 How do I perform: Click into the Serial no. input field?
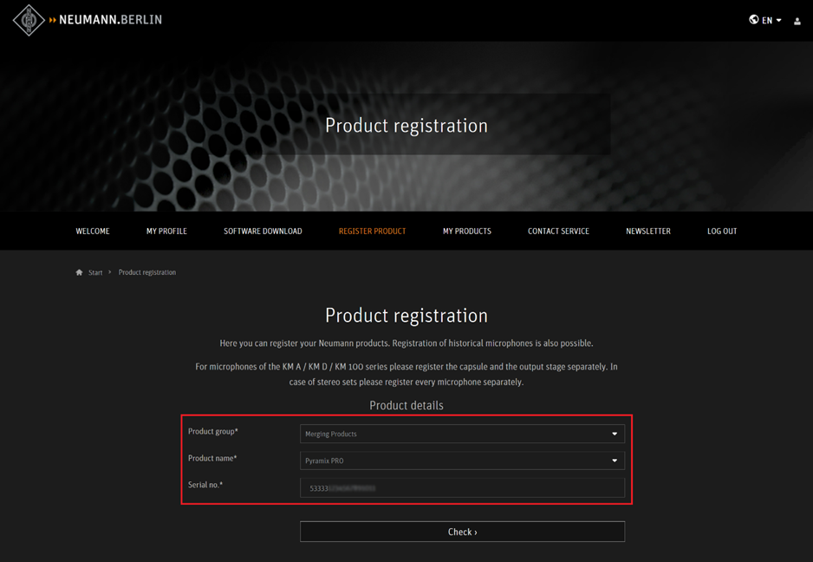click(461, 488)
